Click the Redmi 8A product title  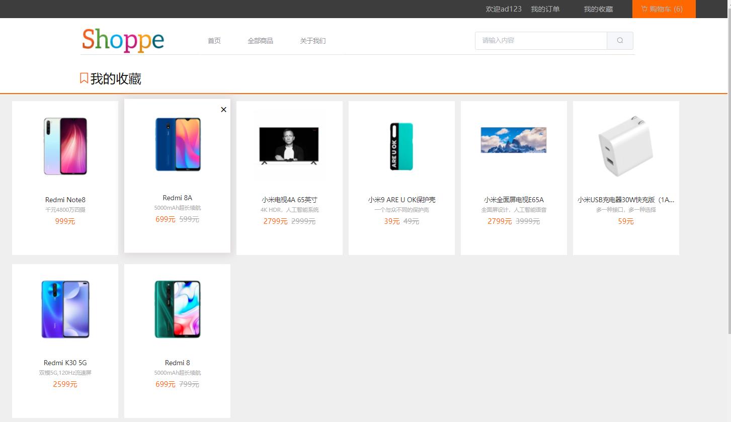(x=178, y=198)
